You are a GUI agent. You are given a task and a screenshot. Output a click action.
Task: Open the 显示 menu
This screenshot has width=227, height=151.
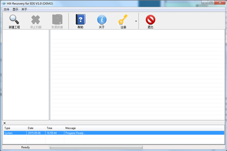coord(16,9)
